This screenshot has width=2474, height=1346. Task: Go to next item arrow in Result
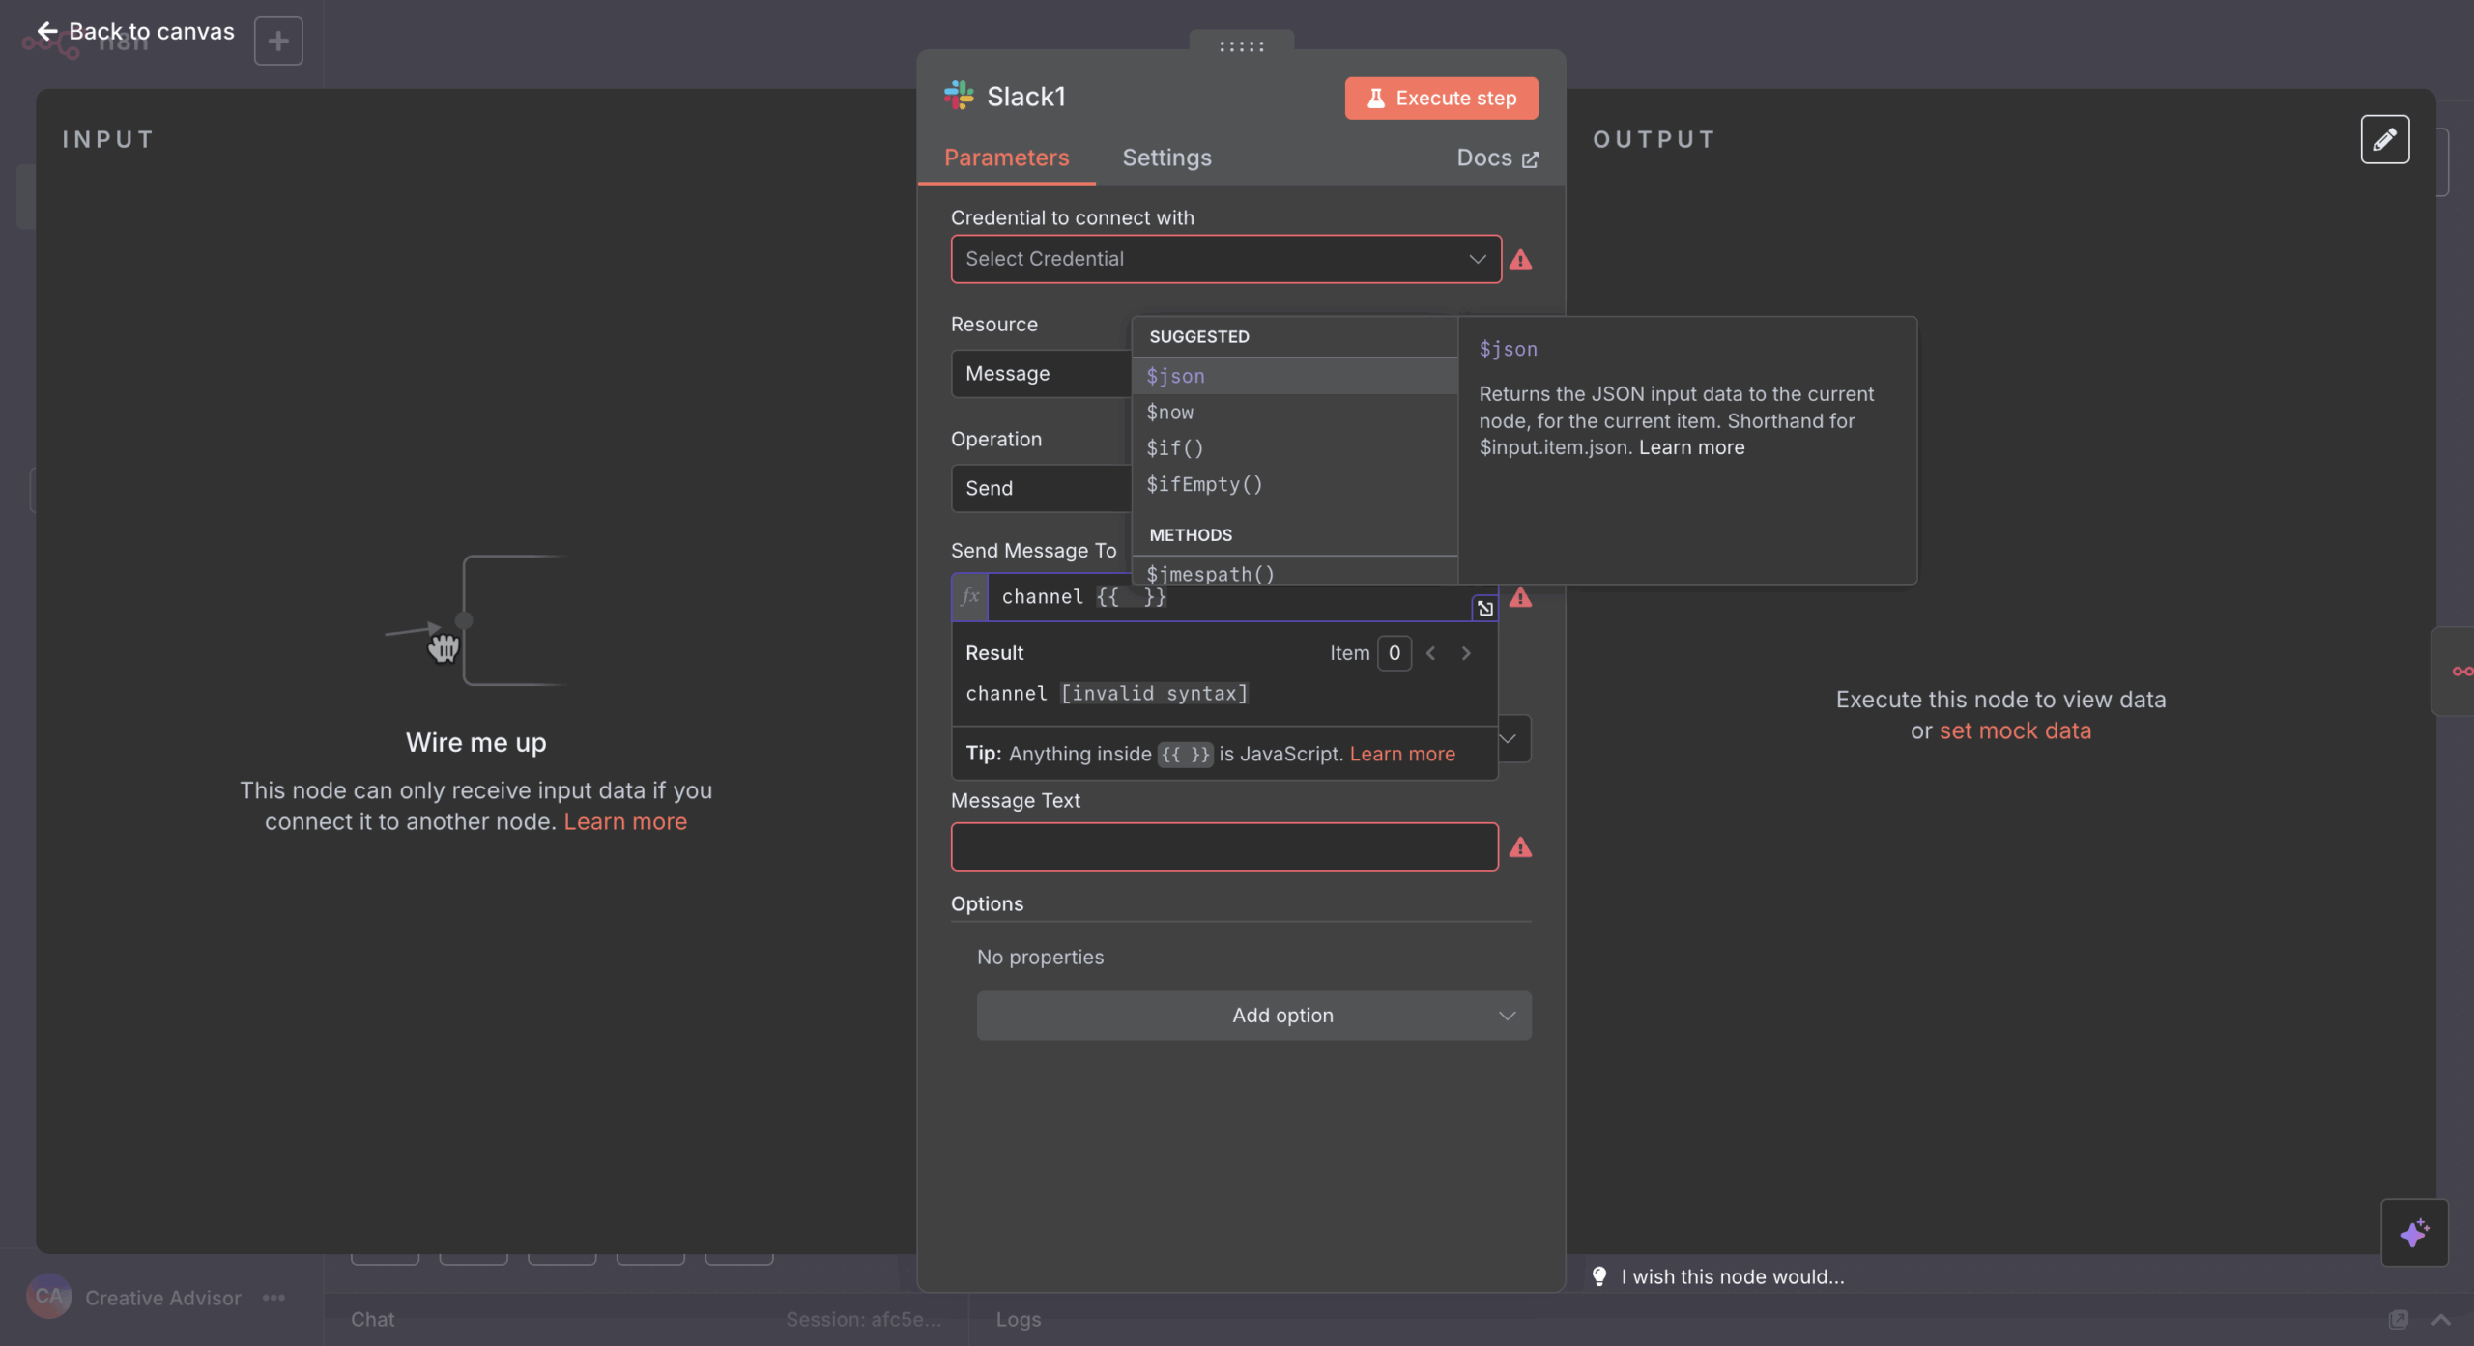1467,653
